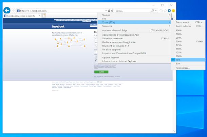Click the facebook logo on page
207x137 pixels.
coord(58,26)
